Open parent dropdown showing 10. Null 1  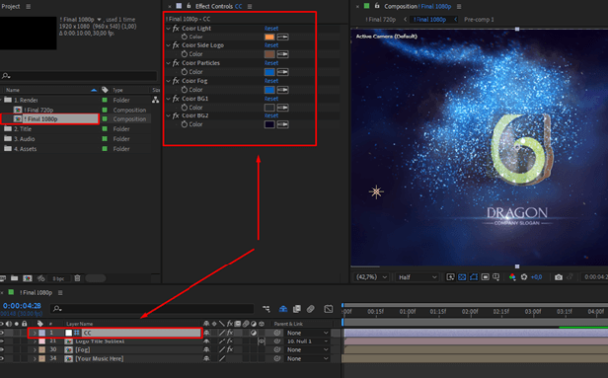pos(308,341)
